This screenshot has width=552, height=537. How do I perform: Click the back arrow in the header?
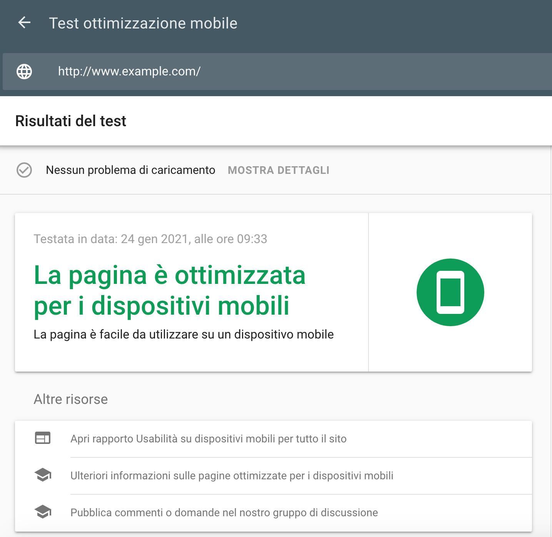coord(24,23)
